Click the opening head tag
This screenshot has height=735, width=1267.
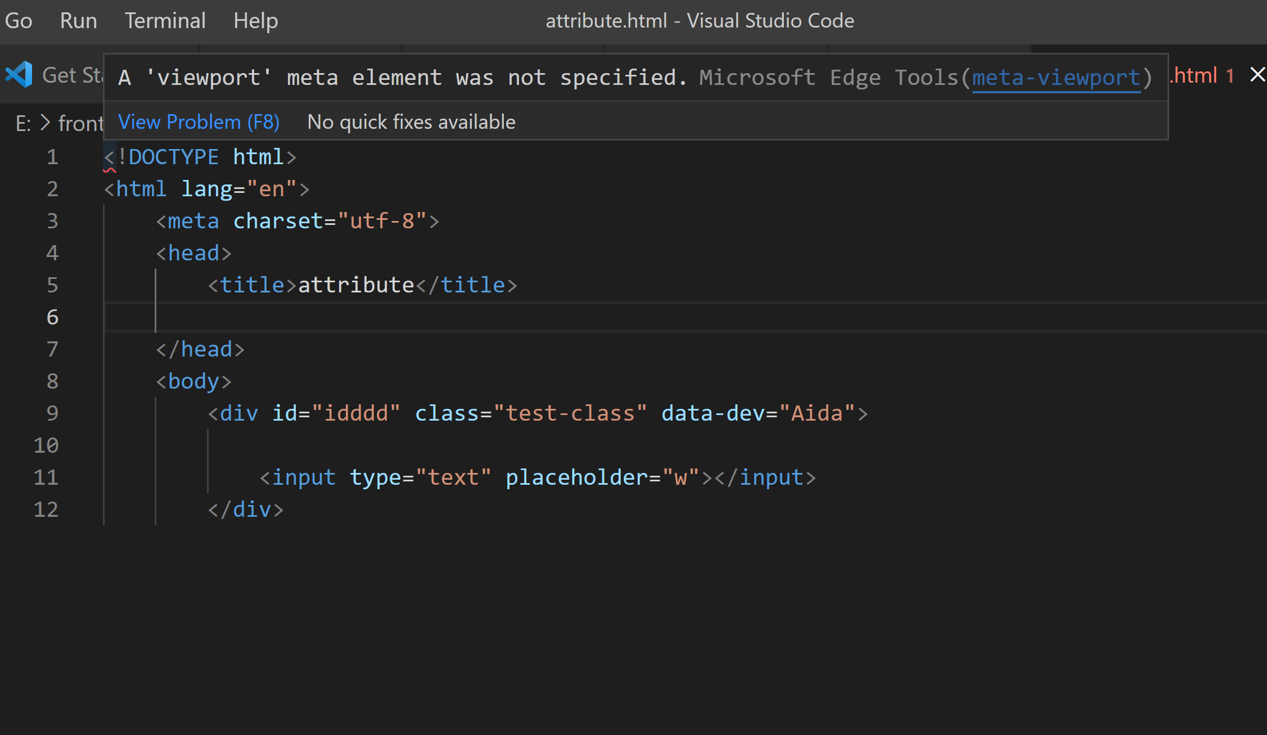[193, 253]
